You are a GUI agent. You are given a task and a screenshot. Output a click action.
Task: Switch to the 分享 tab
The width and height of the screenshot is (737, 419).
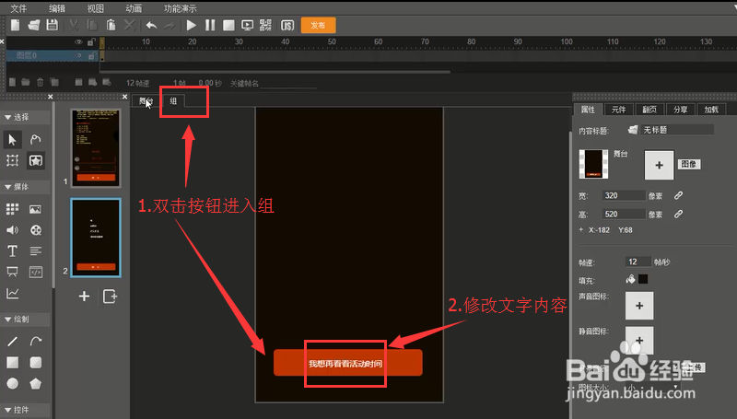pos(680,110)
